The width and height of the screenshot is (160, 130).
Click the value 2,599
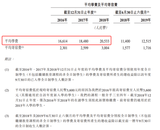[x=84, y=48]
